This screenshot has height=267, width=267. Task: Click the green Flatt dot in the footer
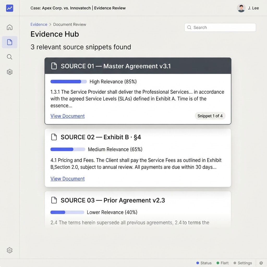218,263
